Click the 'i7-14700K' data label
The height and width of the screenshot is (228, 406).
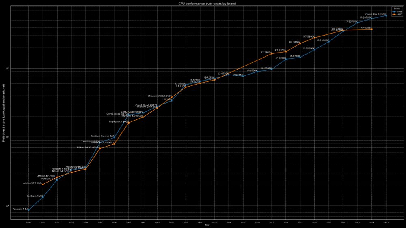tap(366, 17)
